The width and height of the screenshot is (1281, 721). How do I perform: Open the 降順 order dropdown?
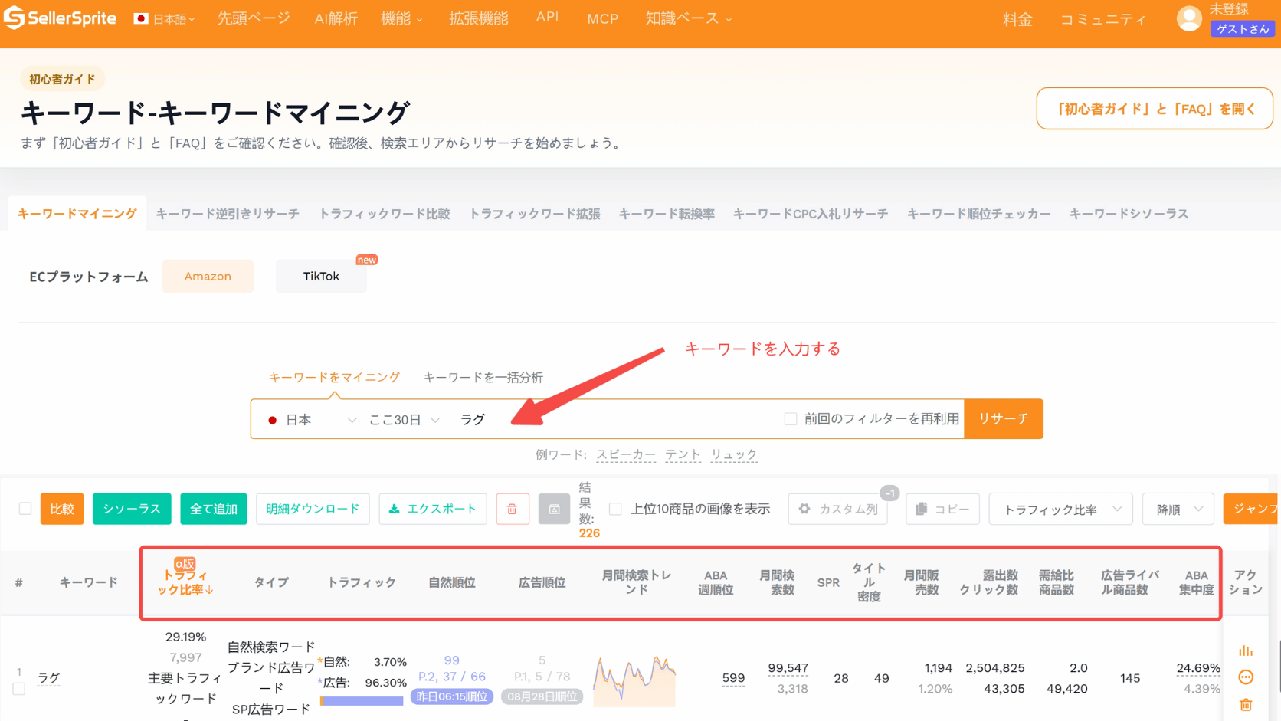click(x=1178, y=509)
